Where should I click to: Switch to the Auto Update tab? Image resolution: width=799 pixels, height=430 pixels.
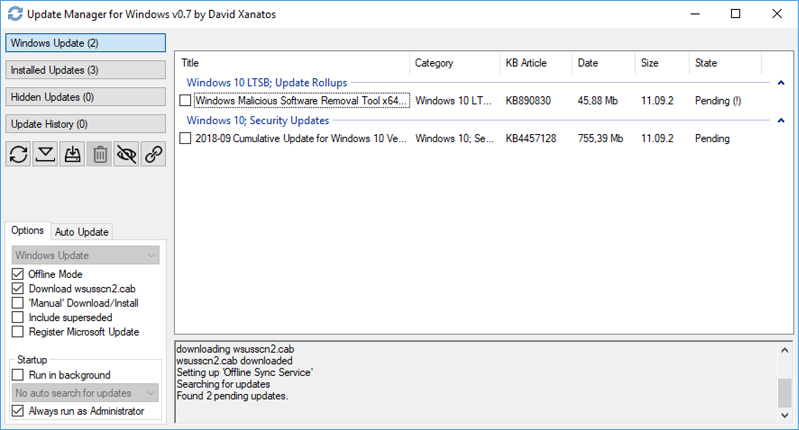82,232
